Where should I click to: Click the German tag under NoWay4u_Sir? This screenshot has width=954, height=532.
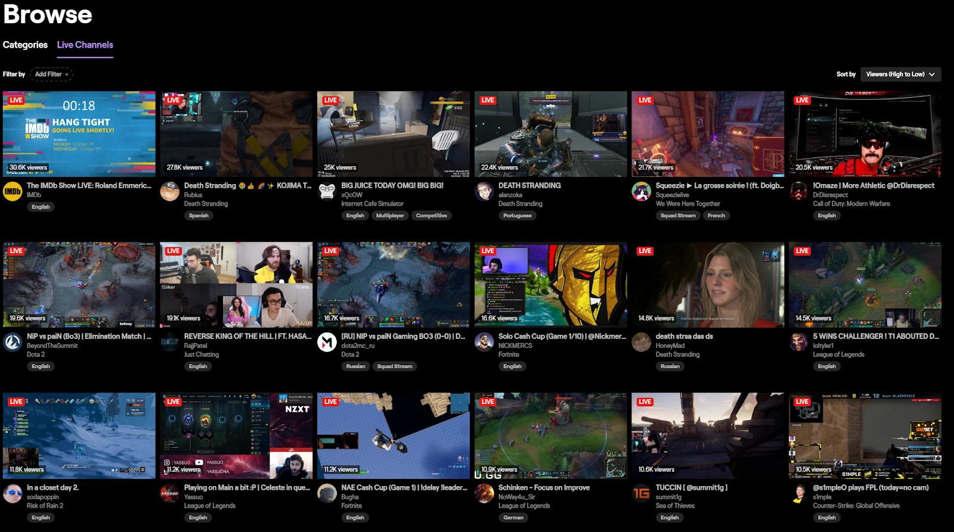tap(513, 518)
